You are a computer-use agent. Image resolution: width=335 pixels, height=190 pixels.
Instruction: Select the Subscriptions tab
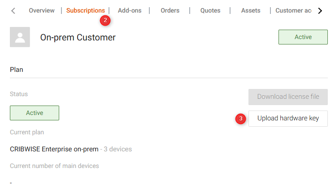[x=85, y=10]
